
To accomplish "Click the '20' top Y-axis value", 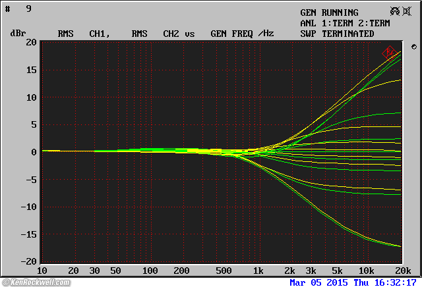I will pyautogui.click(x=31, y=42).
